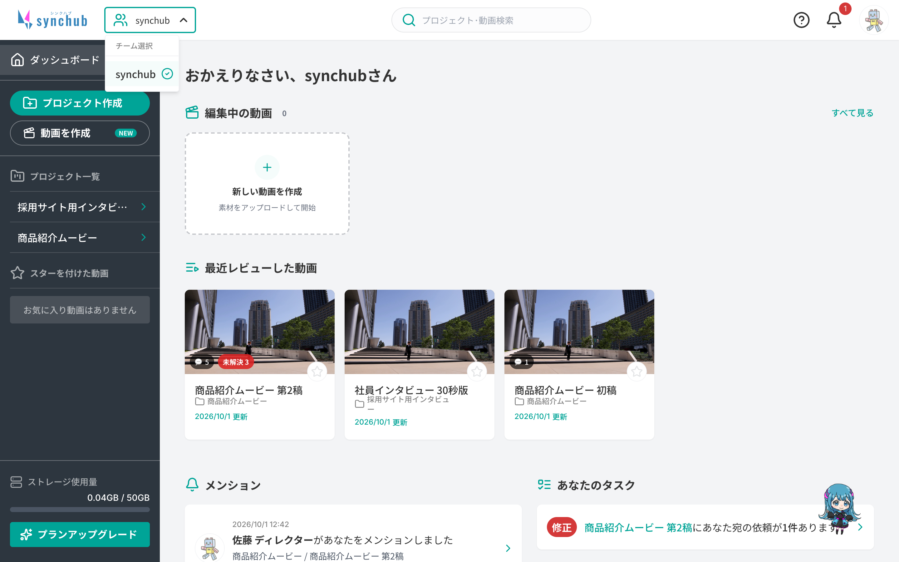Click プロジェクト作成 button
This screenshot has height=562, width=899.
point(80,103)
